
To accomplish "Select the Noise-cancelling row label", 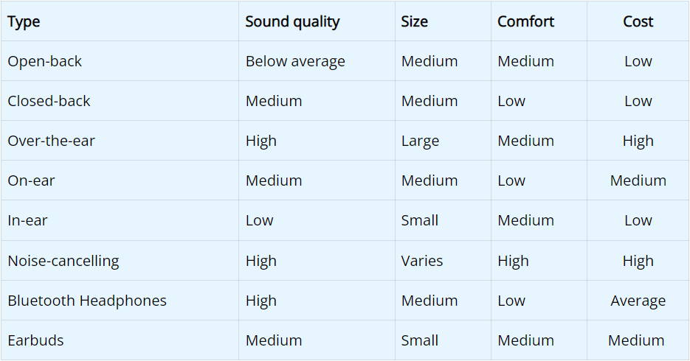I will point(63,261).
